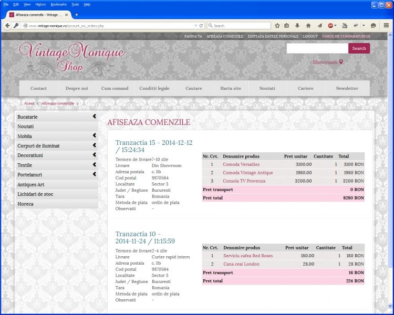The height and width of the screenshot is (315, 394).
Task: Expand the Mobila category arrow
Action: 94,136
